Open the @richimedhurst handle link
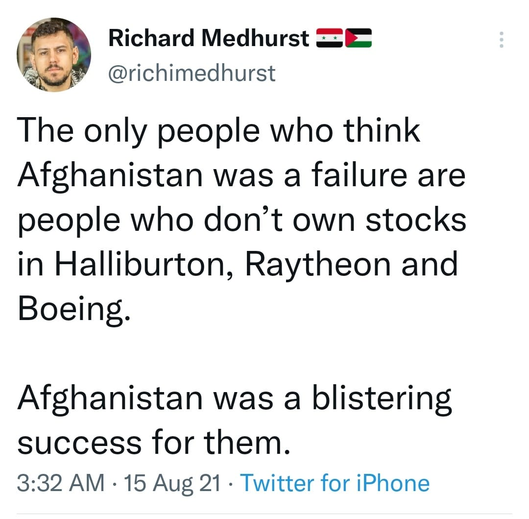Screen dimensions: 529x519 [192, 74]
